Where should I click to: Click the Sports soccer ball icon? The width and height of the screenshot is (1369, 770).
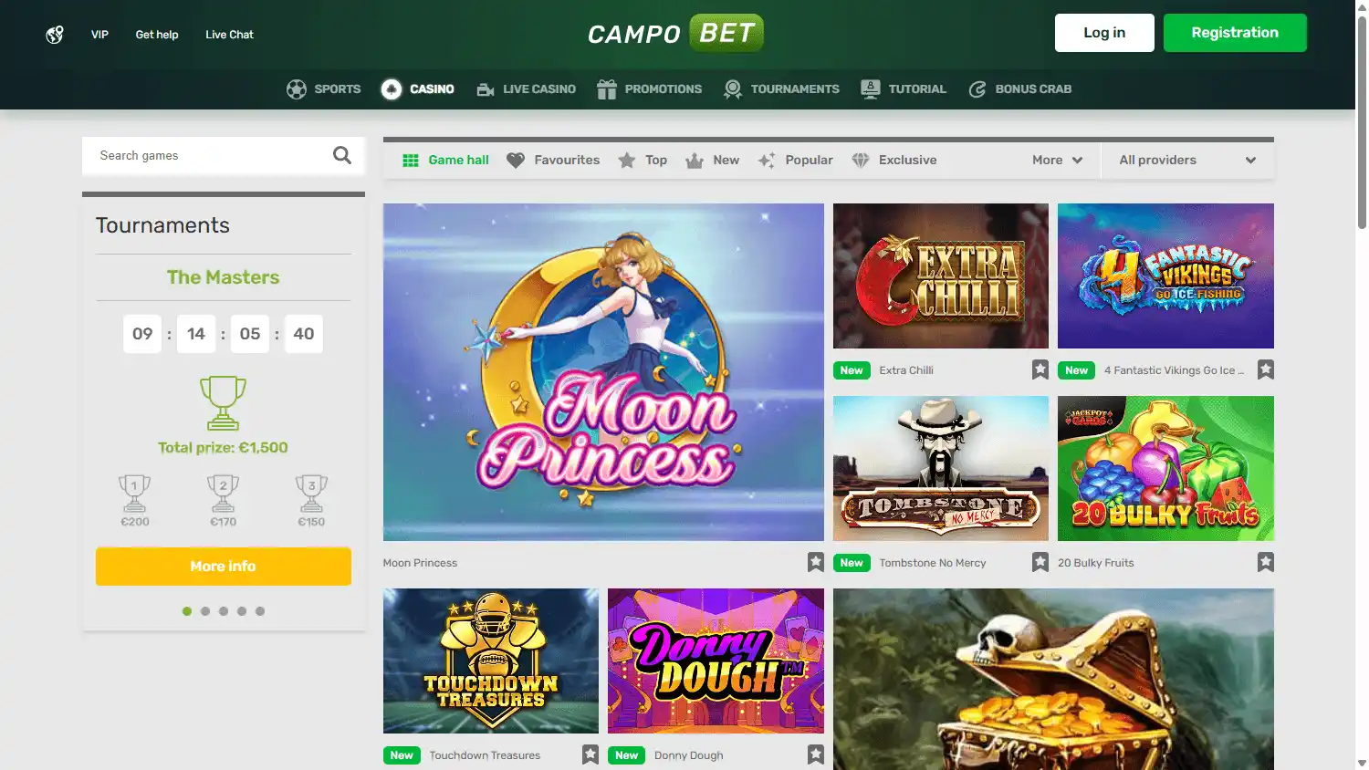coord(297,89)
